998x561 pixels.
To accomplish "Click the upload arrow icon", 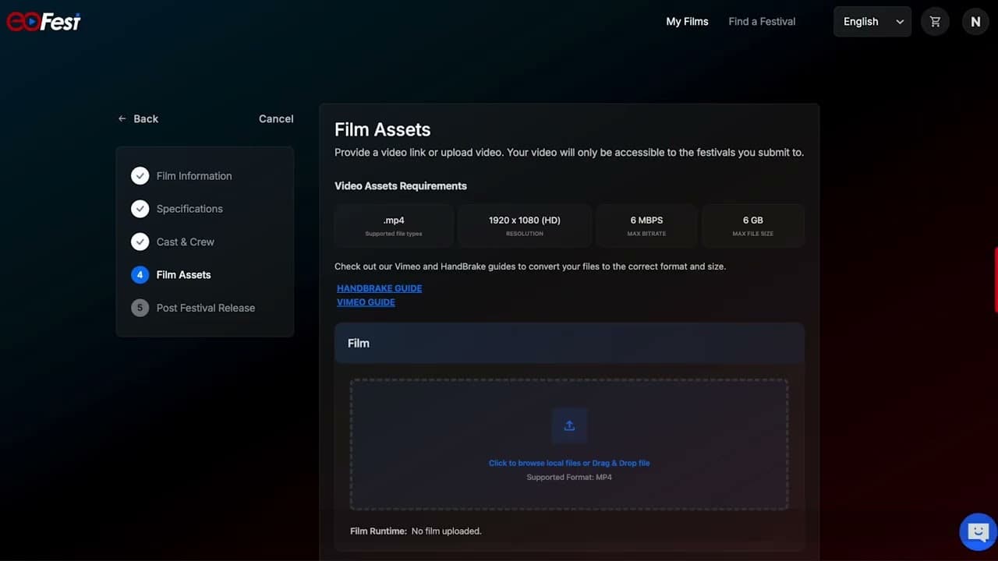I will click(569, 425).
